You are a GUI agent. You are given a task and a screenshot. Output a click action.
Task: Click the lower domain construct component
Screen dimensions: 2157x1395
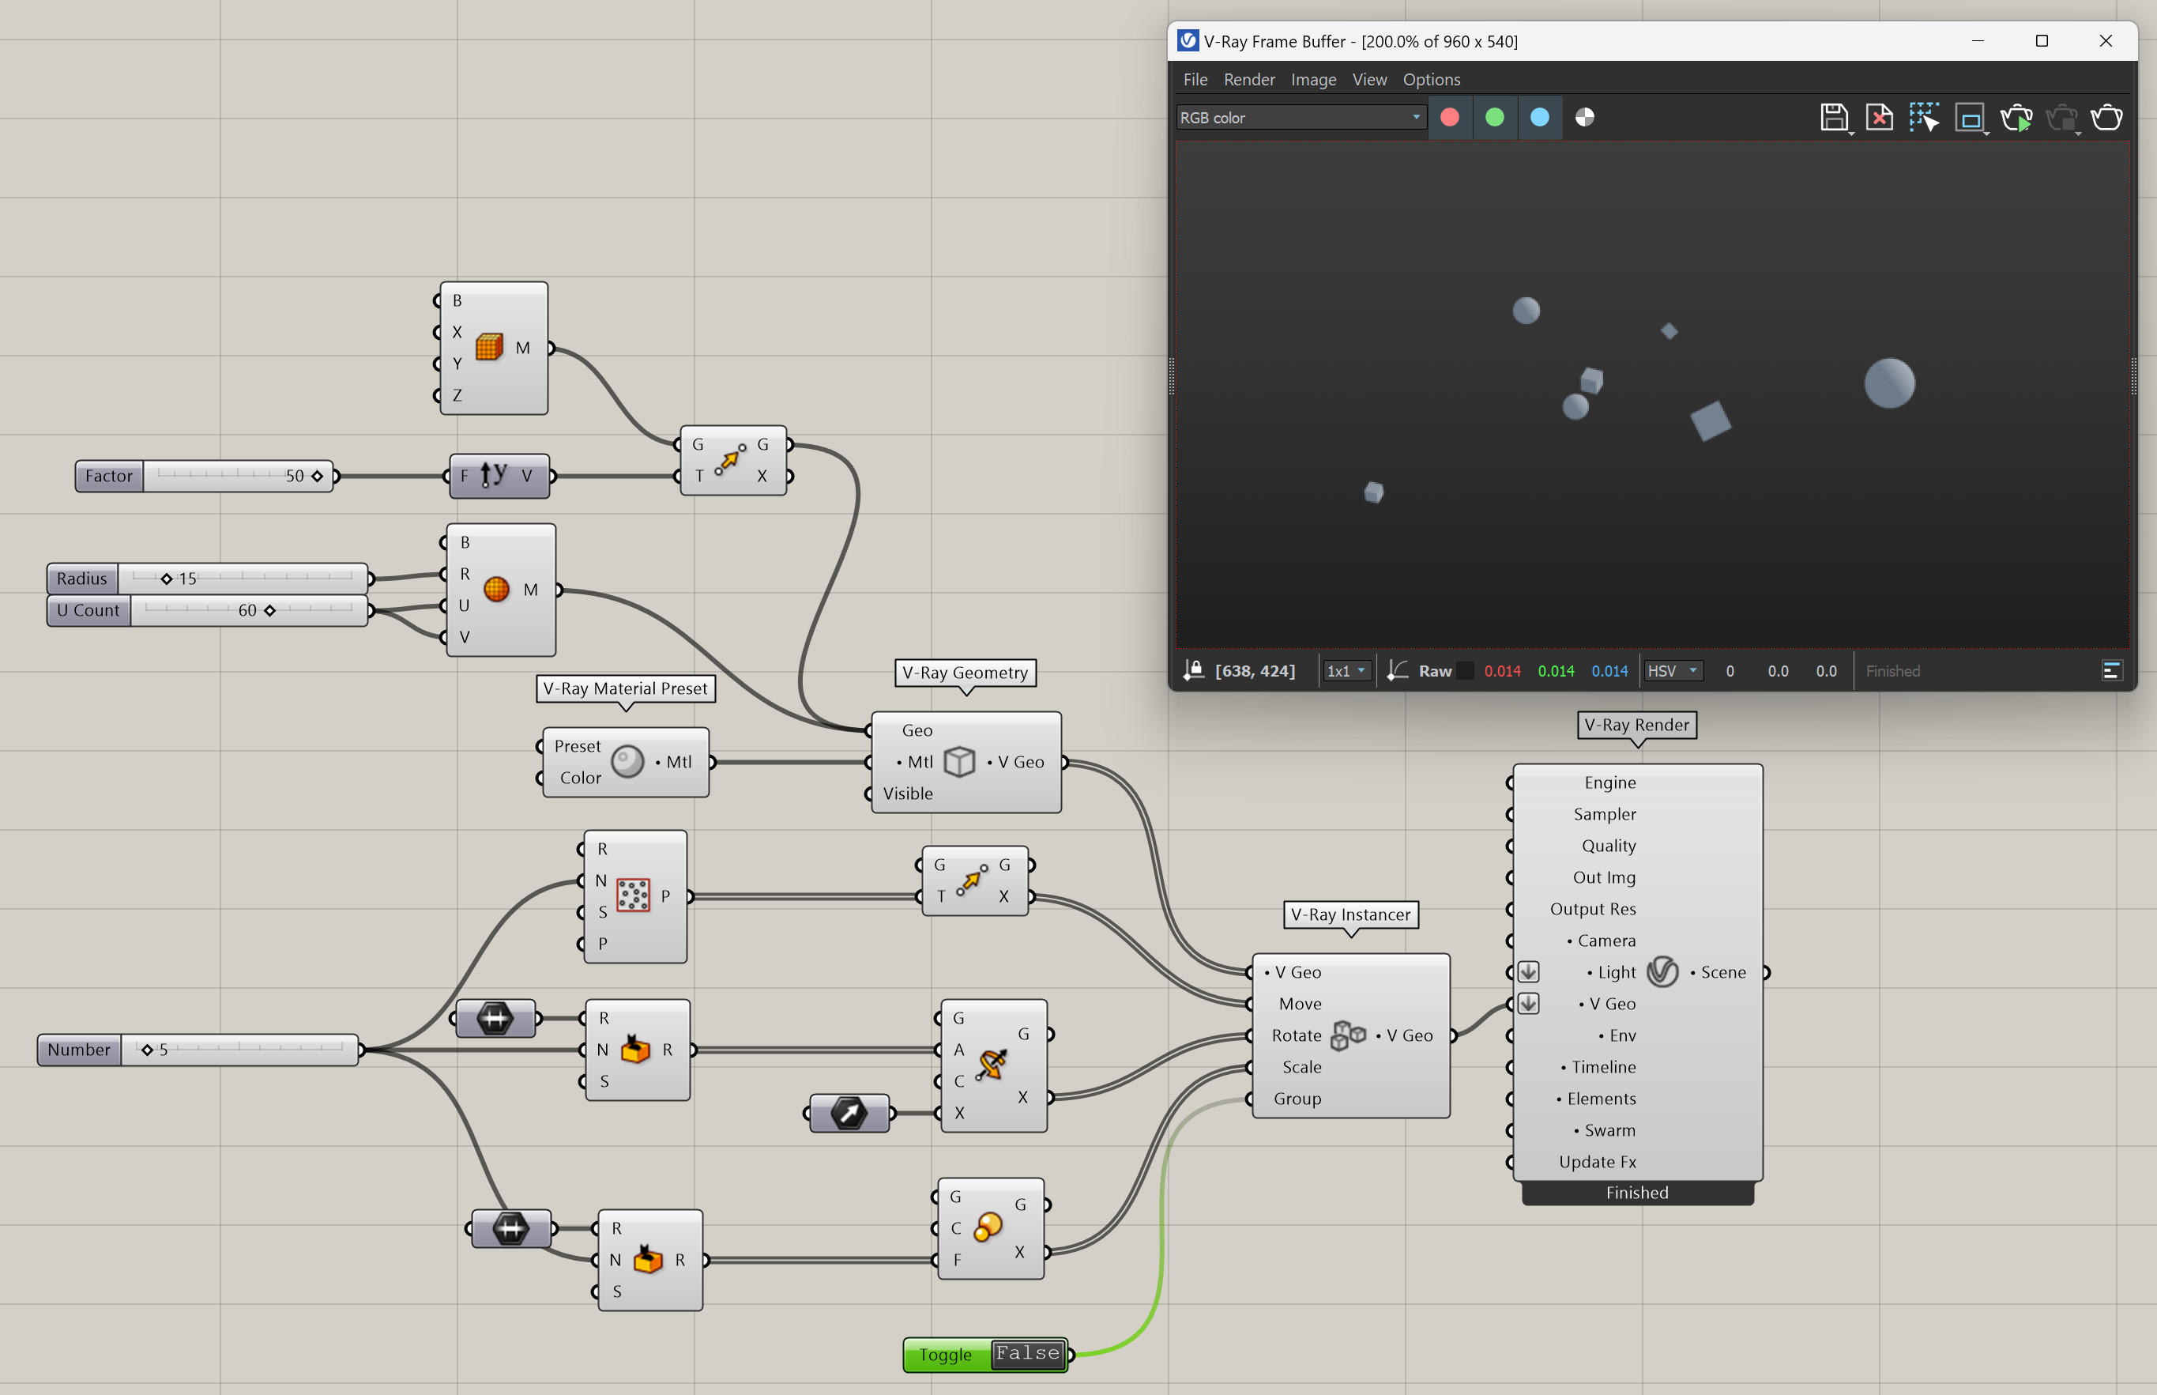pos(510,1228)
